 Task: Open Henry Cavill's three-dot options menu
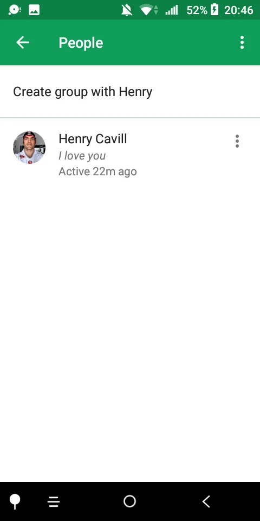click(237, 141)
